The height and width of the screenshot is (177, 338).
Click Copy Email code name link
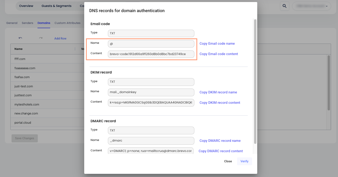(217, 44)
